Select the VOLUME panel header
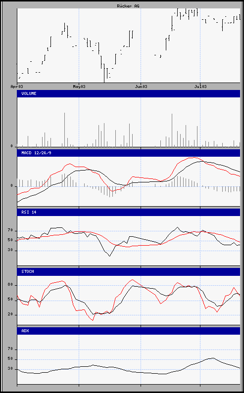244x393 pixels. [129, 93]
